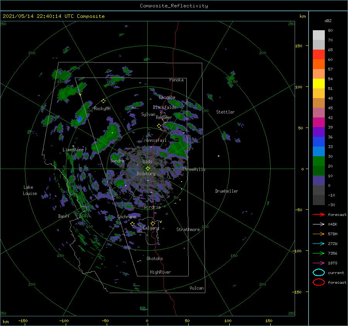348x326 pixels.
Task: Click the Cochrane town label
Action: click(x=126, y=217)
